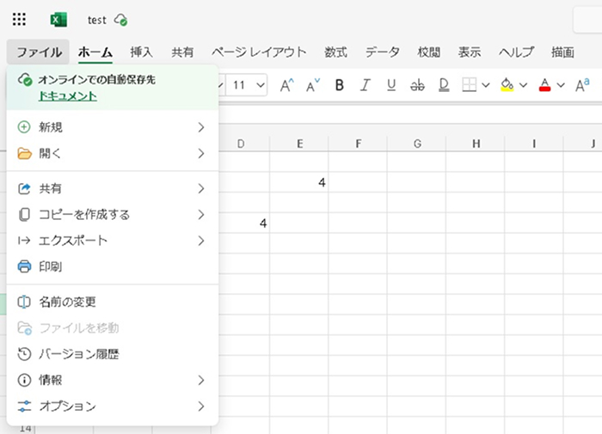Click the decrease font size icon
602x434 pixels.
tap(313, 85)
